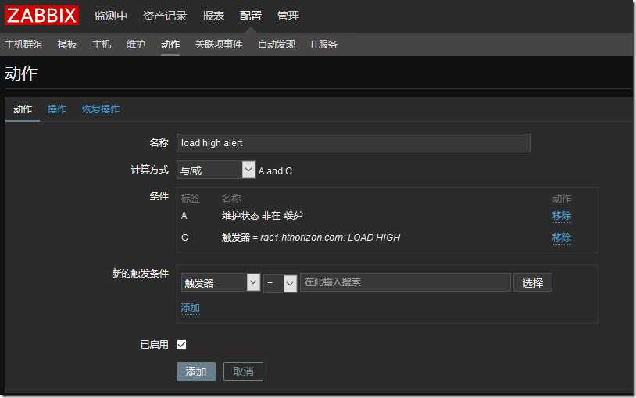The image size is (636, 398).
Task: Go to 模板 submenu
Action: [x=67, y=45]
